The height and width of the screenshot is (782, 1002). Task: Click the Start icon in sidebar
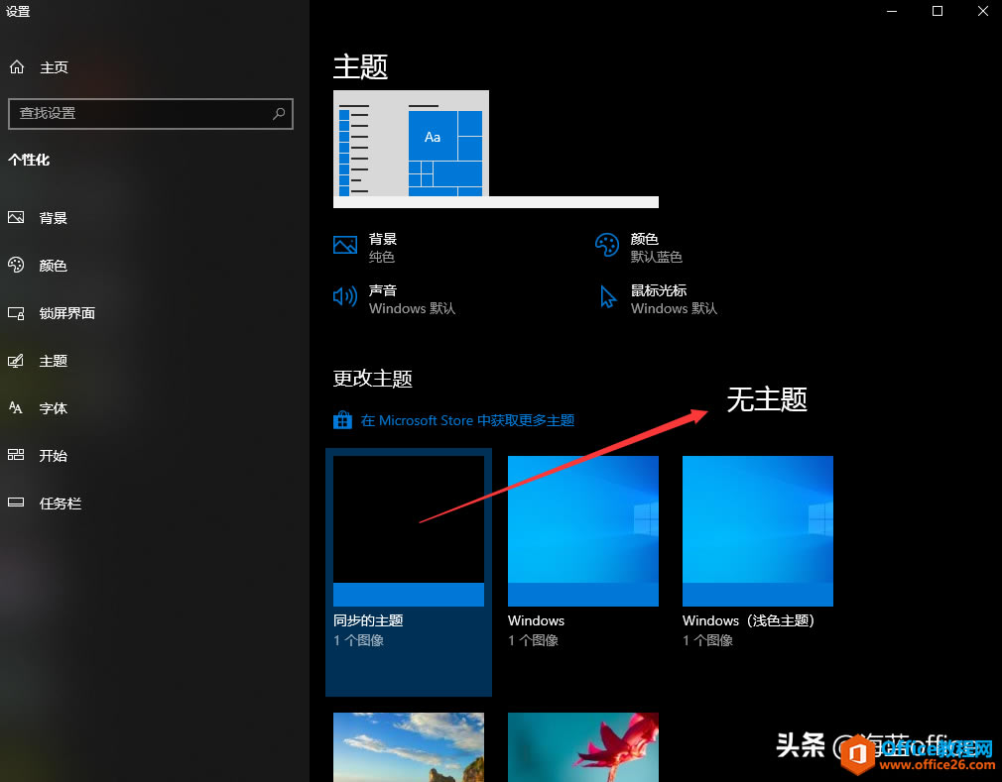click(16, 455)
